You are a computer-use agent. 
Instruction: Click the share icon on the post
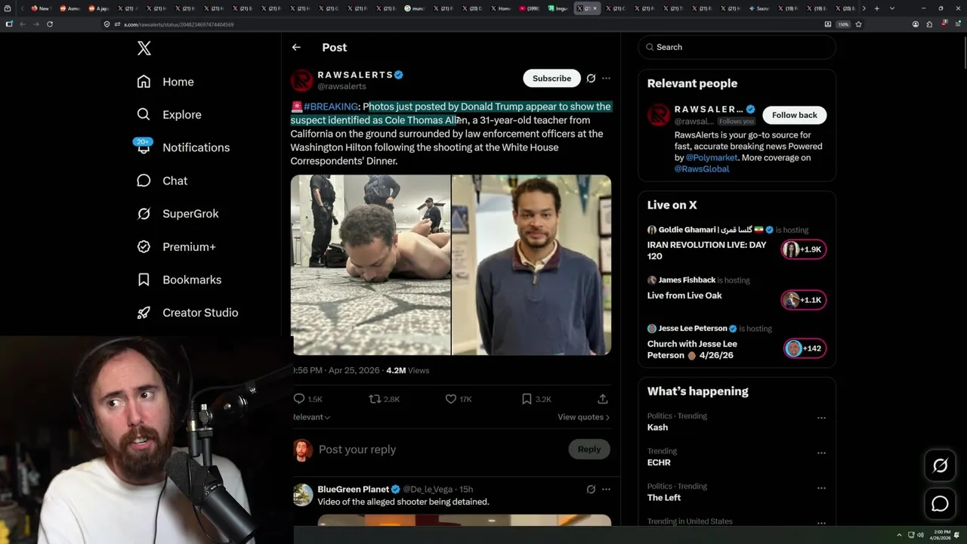[x=603, y=399]
